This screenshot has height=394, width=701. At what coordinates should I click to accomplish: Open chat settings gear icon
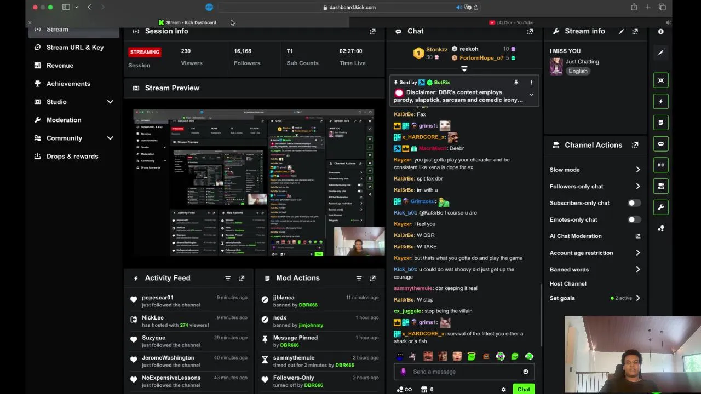pos(503,390)
